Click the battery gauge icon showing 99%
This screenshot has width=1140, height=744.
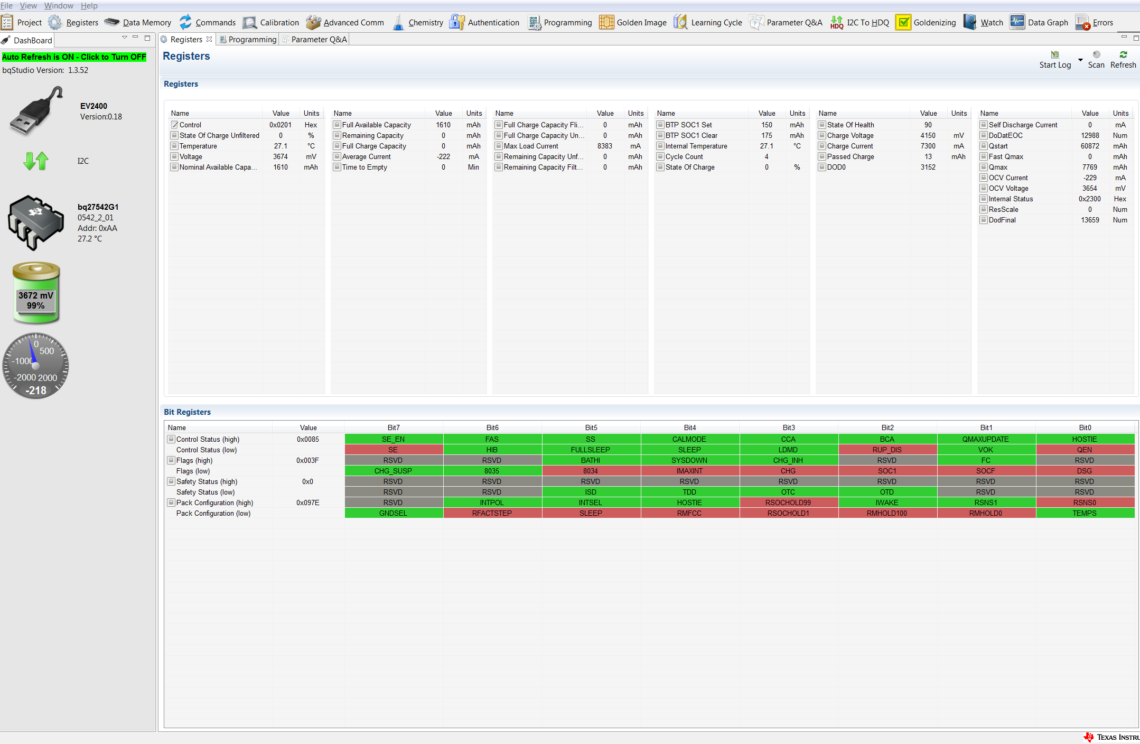coord(36,292)
